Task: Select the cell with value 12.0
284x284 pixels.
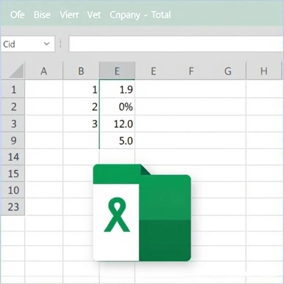Action: [117, 124]
